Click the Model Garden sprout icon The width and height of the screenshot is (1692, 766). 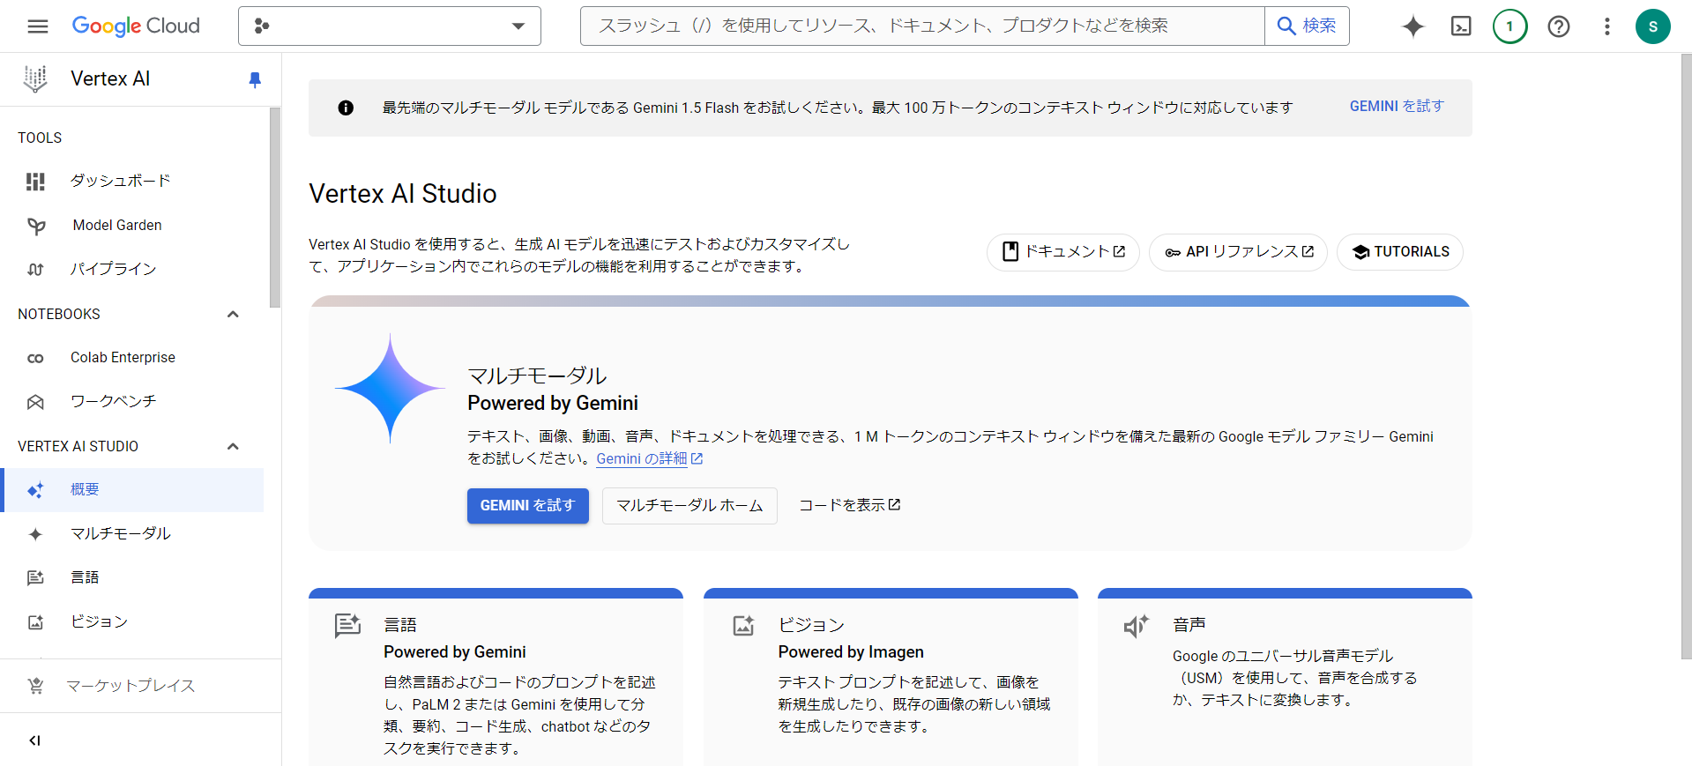point(35,226)
